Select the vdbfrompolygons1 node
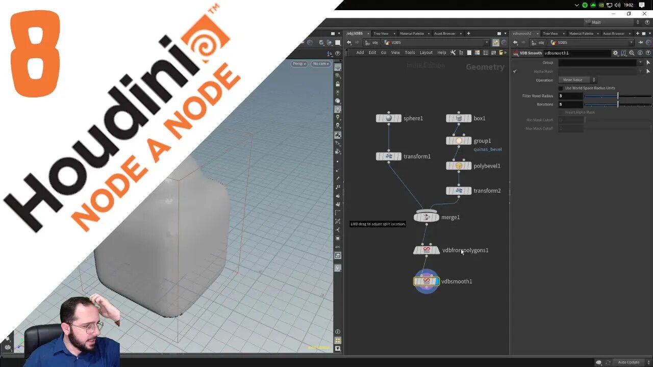This screenshot has height=367, width=653. point(426,250)
